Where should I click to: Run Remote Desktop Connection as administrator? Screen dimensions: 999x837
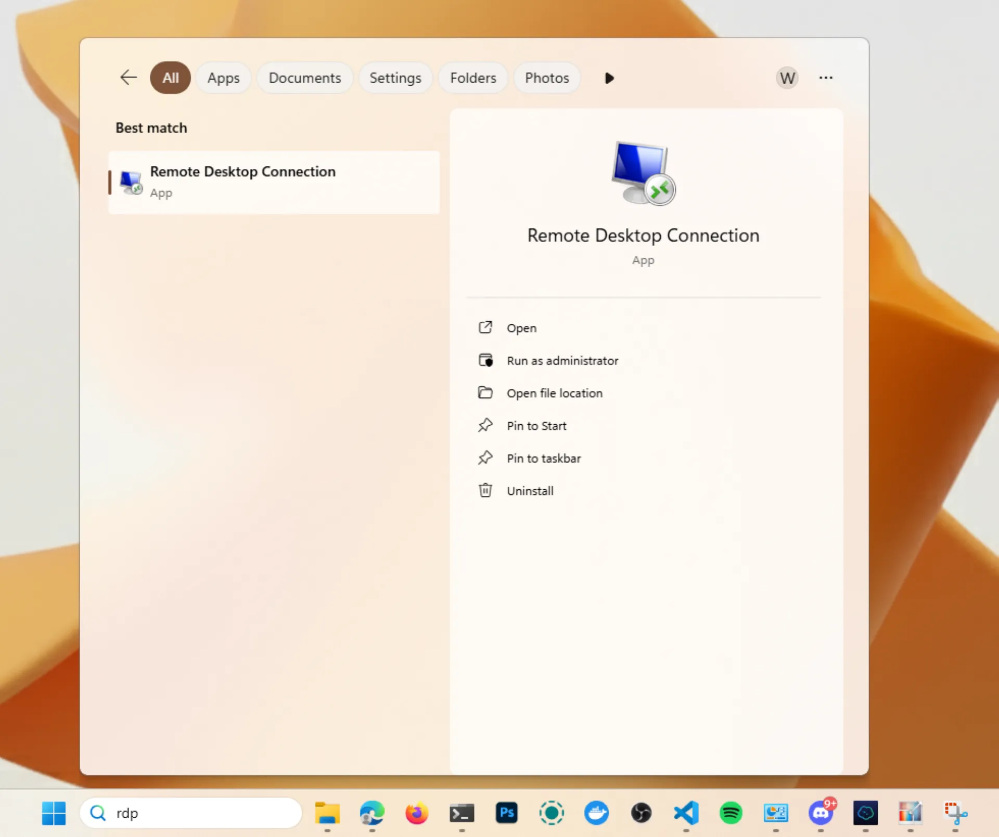(x=562, y=360)
